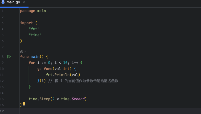Click the "main" function name on line 8
The width and height of the screenshot is (201, 114).
pos(35,57)
